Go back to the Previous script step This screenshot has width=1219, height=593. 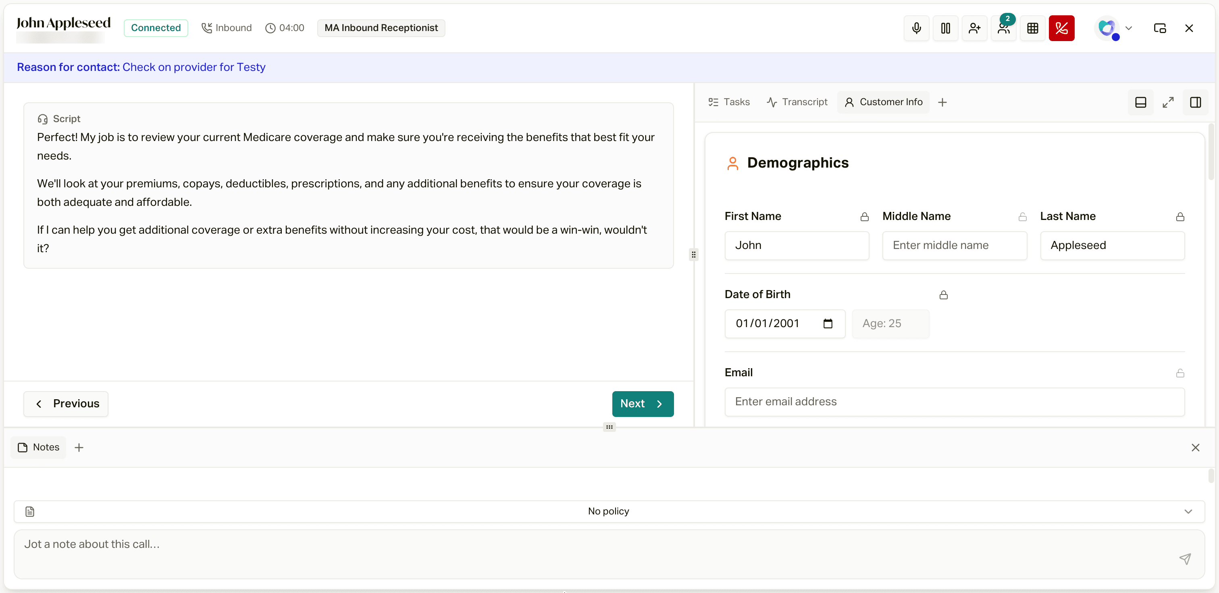click(x=66, y=404)
